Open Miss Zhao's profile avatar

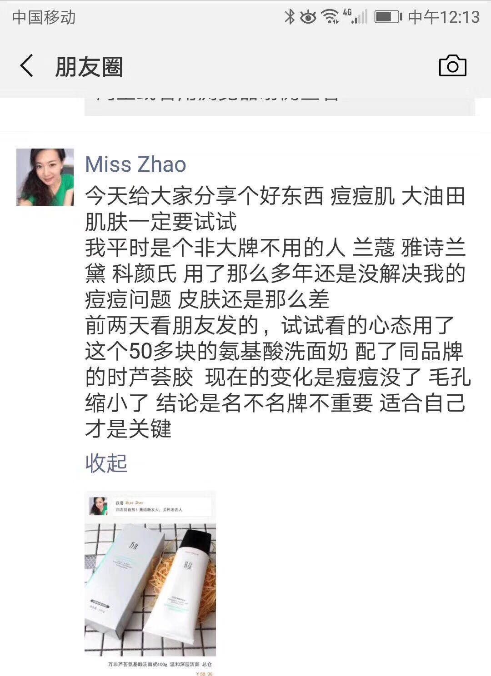(x=45, y=177)
